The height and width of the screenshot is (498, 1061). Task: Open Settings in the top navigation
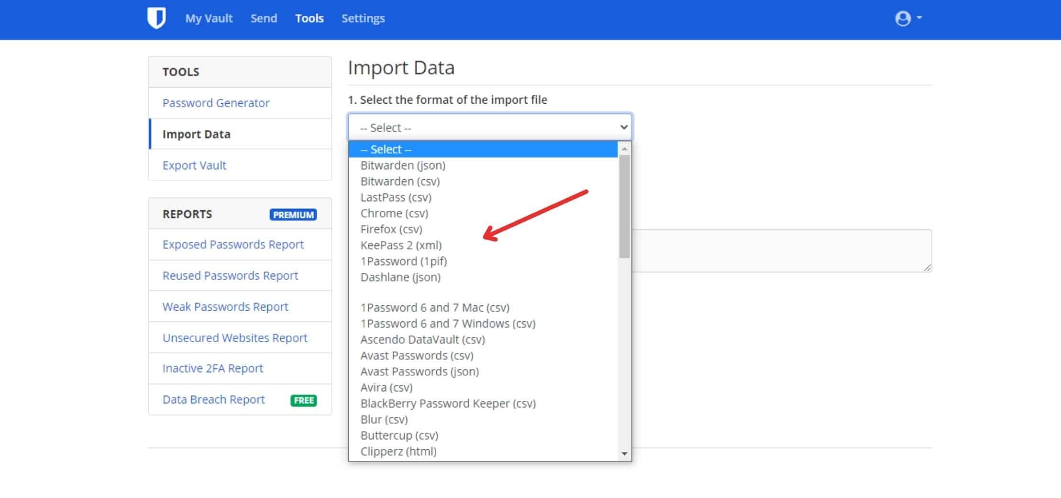pyautogui.click(x=363, y=19)
